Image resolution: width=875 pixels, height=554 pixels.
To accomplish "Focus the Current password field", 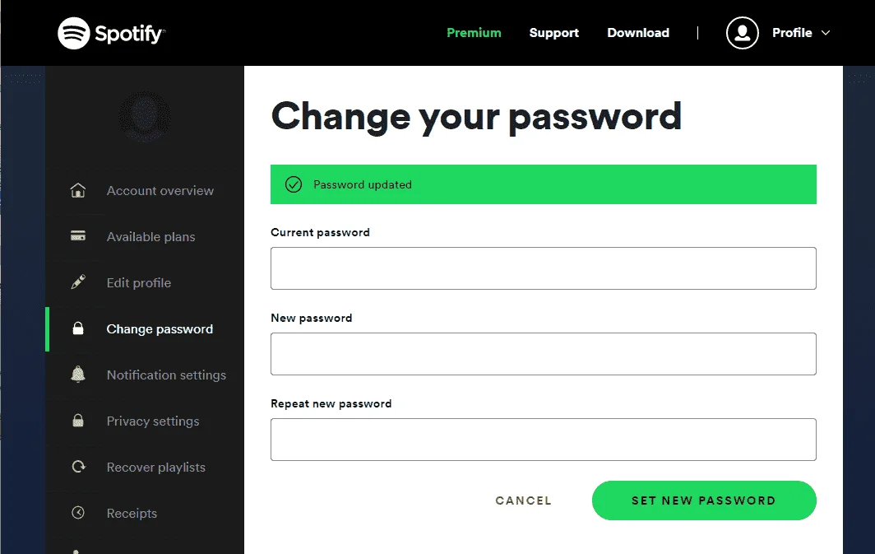I will 544,268.
